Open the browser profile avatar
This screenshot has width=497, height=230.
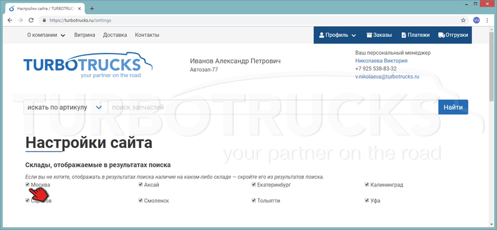coord(476,20)
